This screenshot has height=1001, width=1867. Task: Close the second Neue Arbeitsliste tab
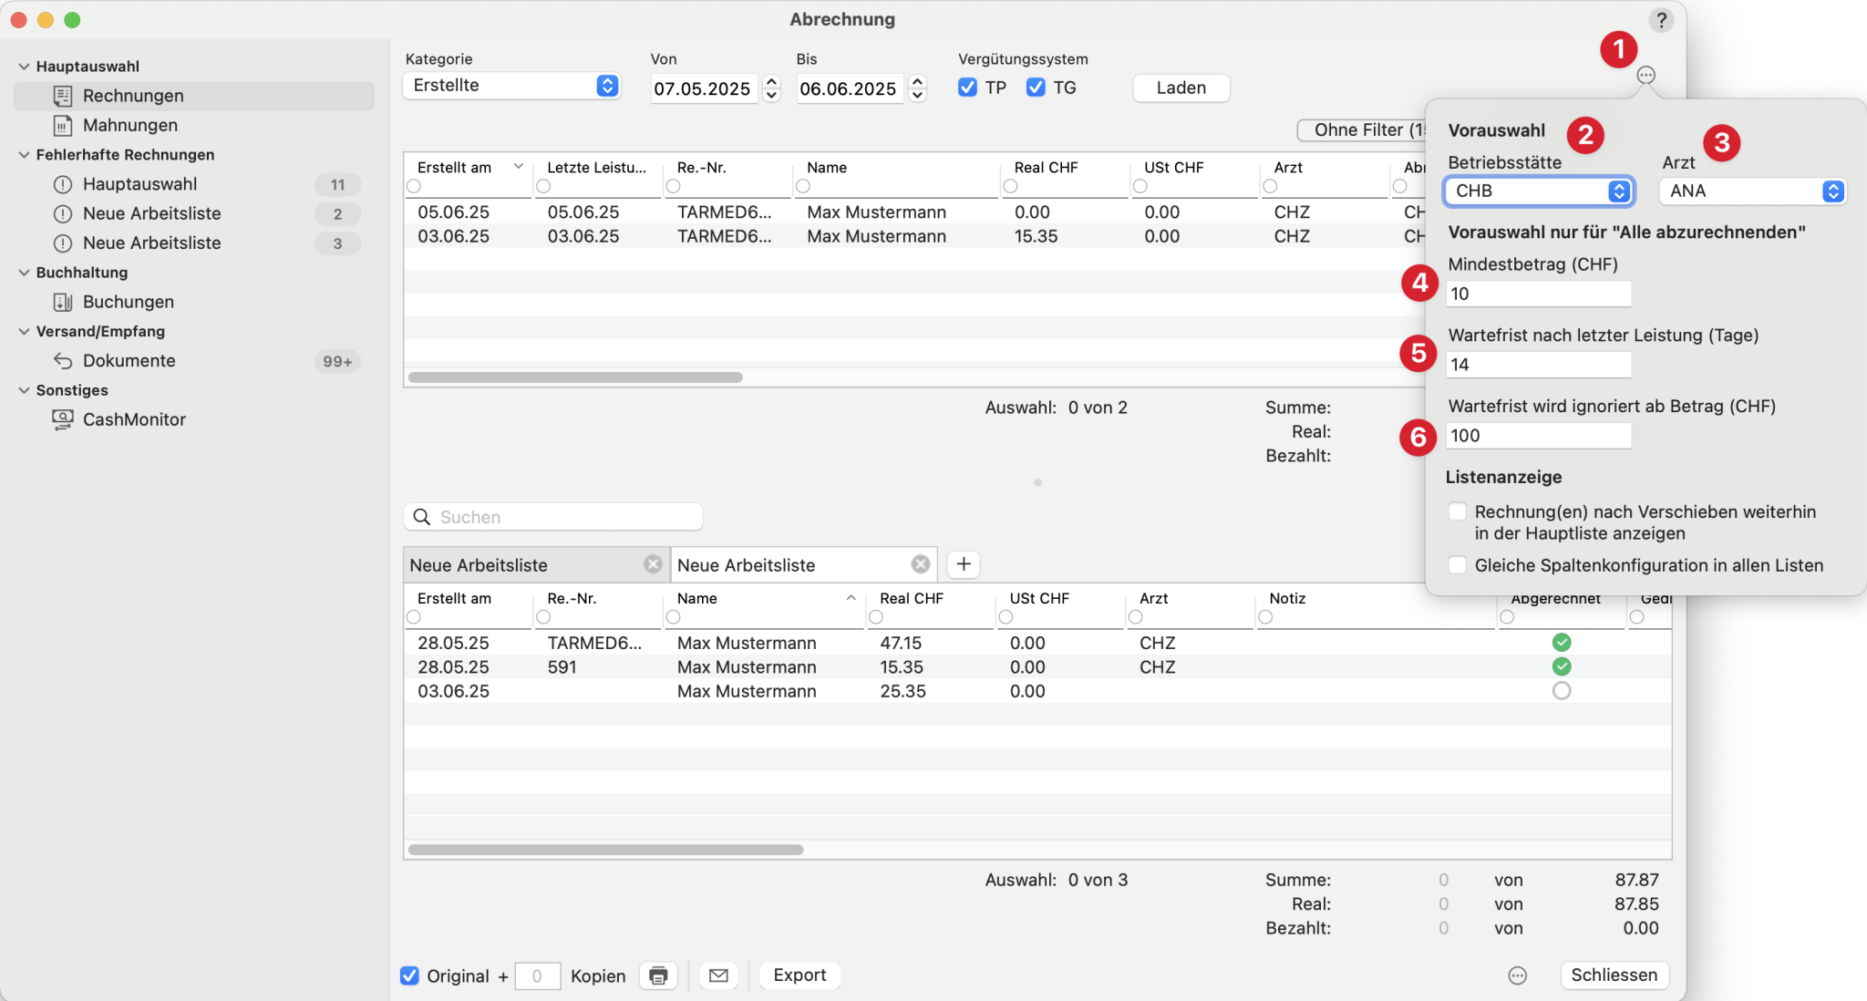(921, 564)
